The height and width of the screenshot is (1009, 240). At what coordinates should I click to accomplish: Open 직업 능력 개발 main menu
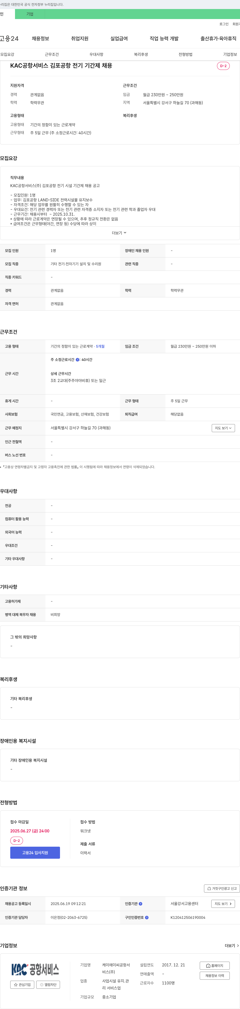(x=164, y=38)
